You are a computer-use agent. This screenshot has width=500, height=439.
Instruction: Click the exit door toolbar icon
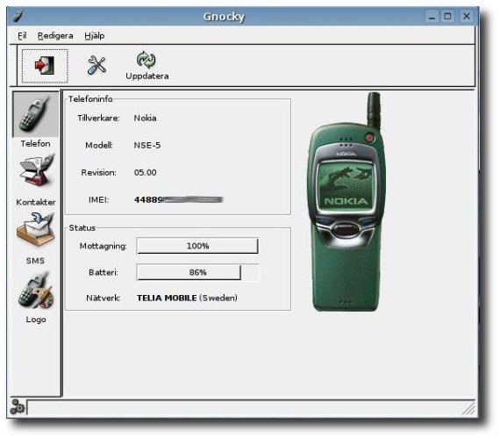tap(45, 66)
